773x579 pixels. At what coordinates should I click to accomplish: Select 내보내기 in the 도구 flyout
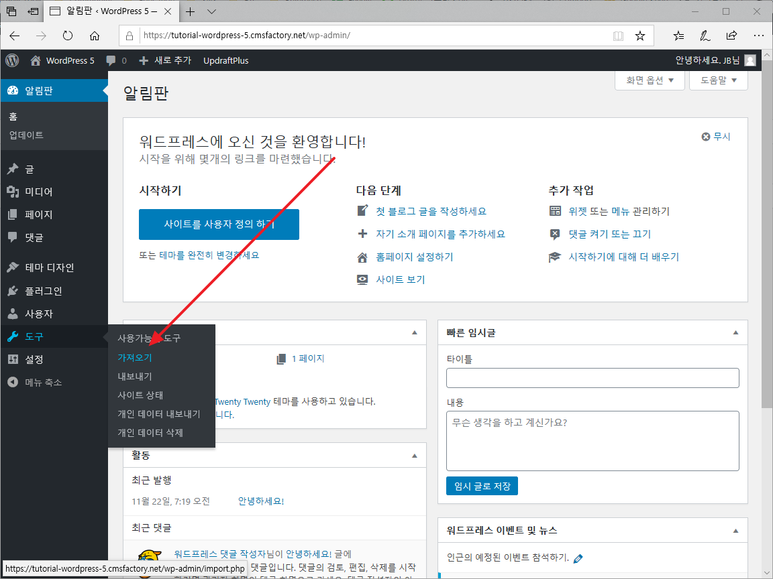click(135, 377)
